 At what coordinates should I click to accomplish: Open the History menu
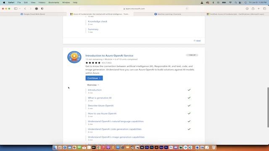[x=42, y=3]
